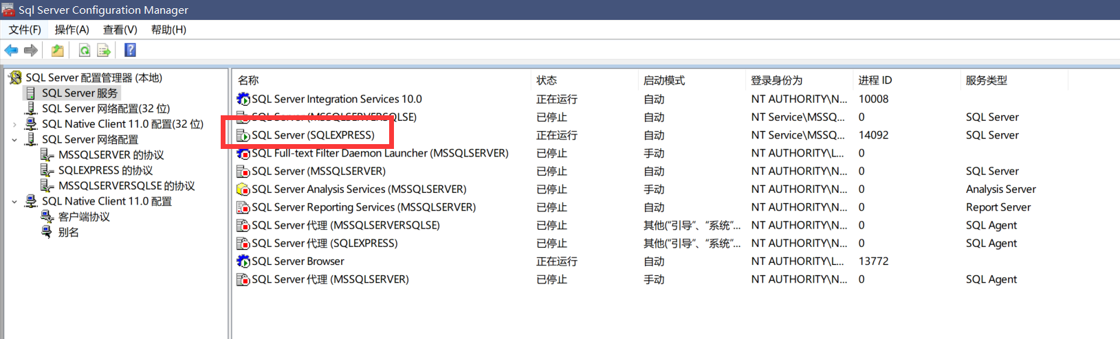Click the SQL Server (MSSQLSERVER) service icon
The image size is (1120, 339).
click(243, 172)
